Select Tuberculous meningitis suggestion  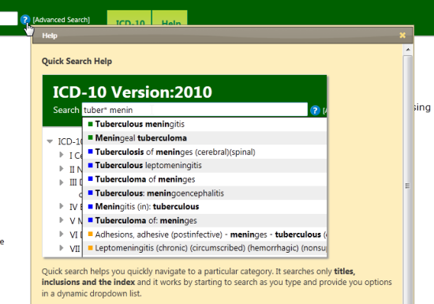pos(204,124)
